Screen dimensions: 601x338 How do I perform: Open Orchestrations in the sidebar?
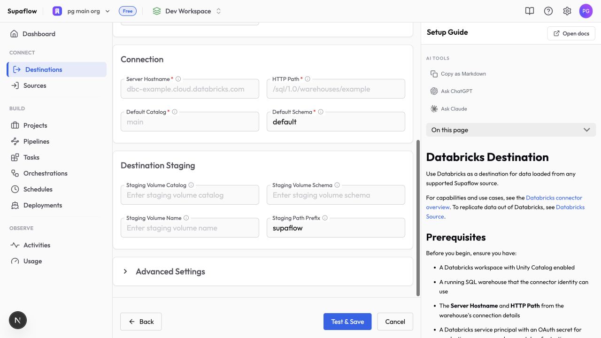[56, 173]
